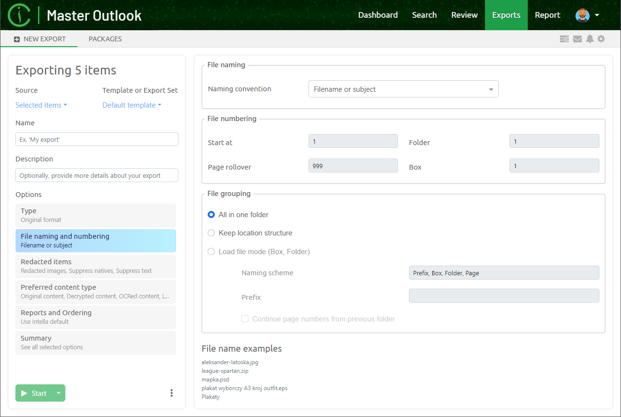The height and width of the screenshot is (417, 621).
Task: Open the Naming convention dropdown
Action: point(403,89)
